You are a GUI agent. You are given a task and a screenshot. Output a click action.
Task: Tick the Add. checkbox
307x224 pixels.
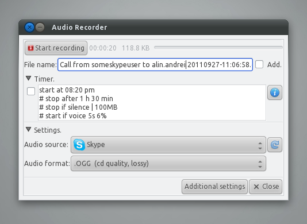259,64
